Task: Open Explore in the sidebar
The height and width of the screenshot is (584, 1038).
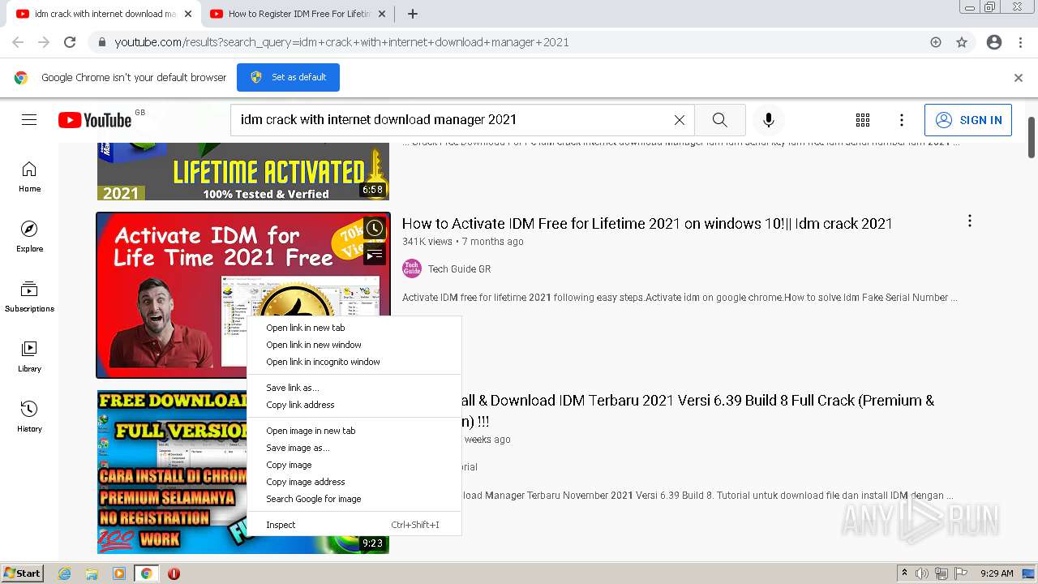Action: tap(29, 236)
